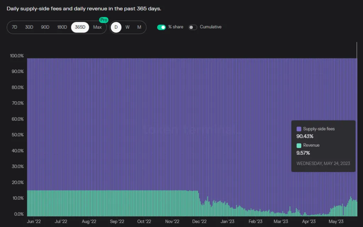
Task: Click the Supply-side fees legend swatch
Action: pyautogui.click(x=298, y=129)
